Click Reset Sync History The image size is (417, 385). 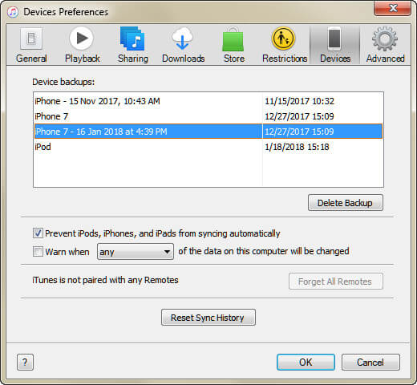[208, 318]
